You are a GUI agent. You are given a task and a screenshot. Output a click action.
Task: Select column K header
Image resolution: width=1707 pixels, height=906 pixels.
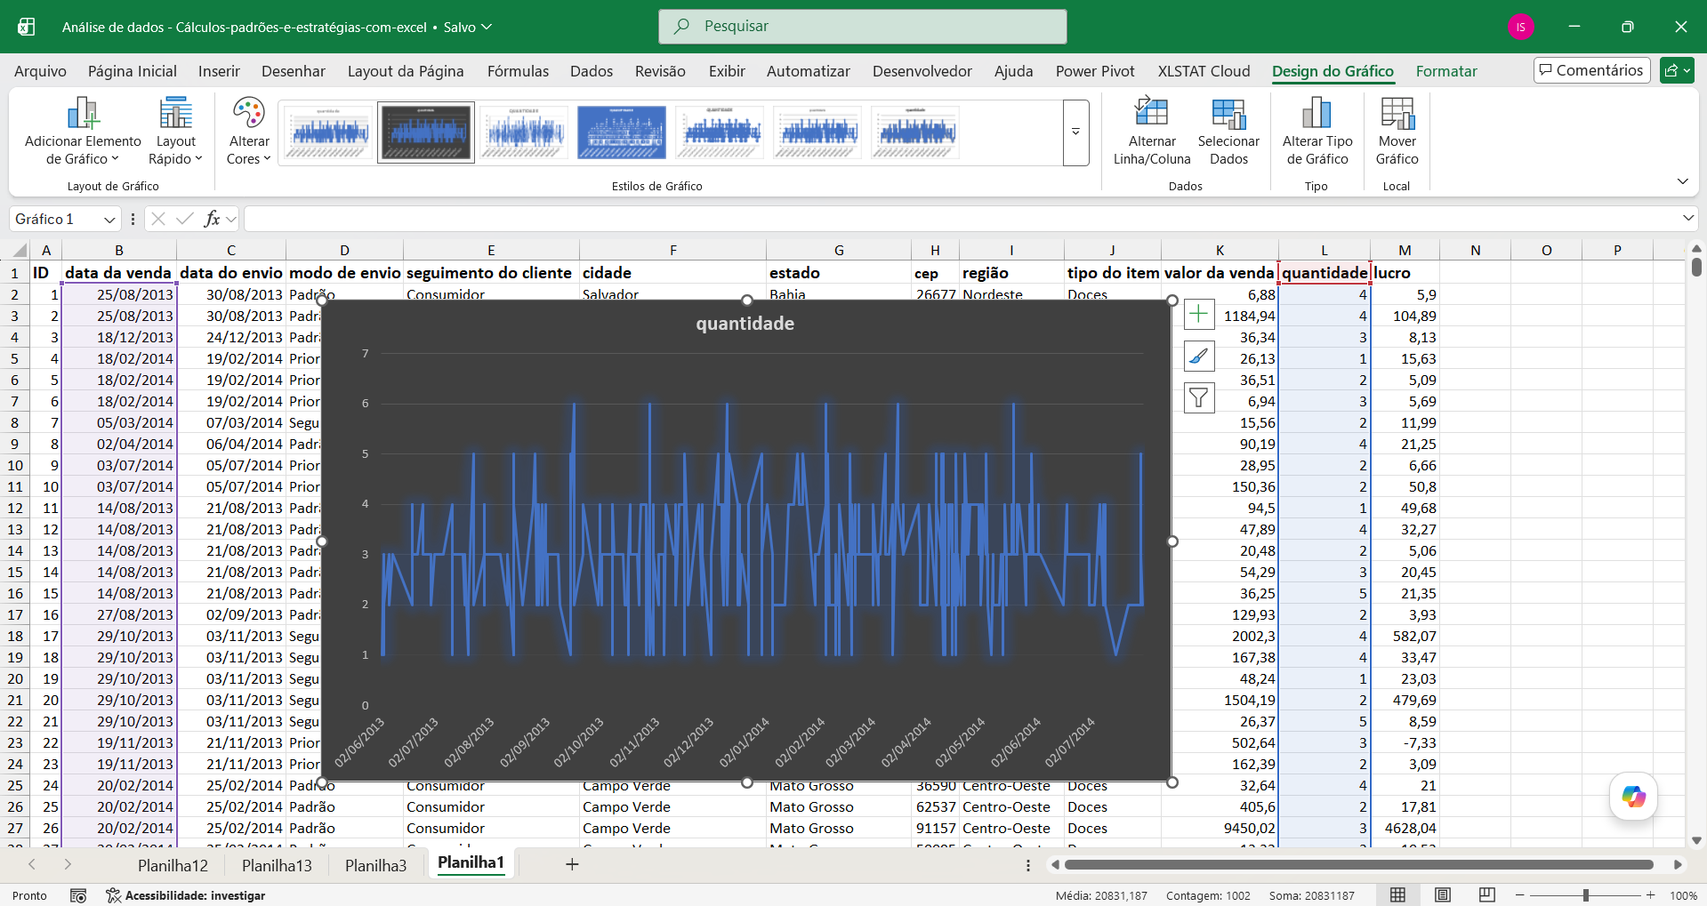pyautogui.click(x=1220, y=251)
